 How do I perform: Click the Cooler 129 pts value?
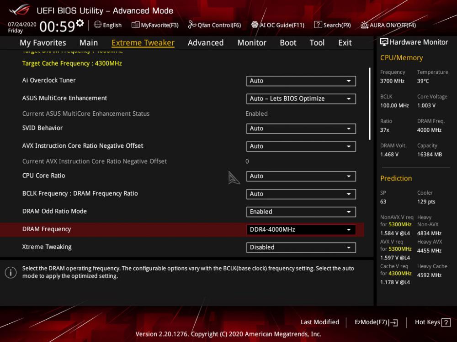(x=426, y=202)
